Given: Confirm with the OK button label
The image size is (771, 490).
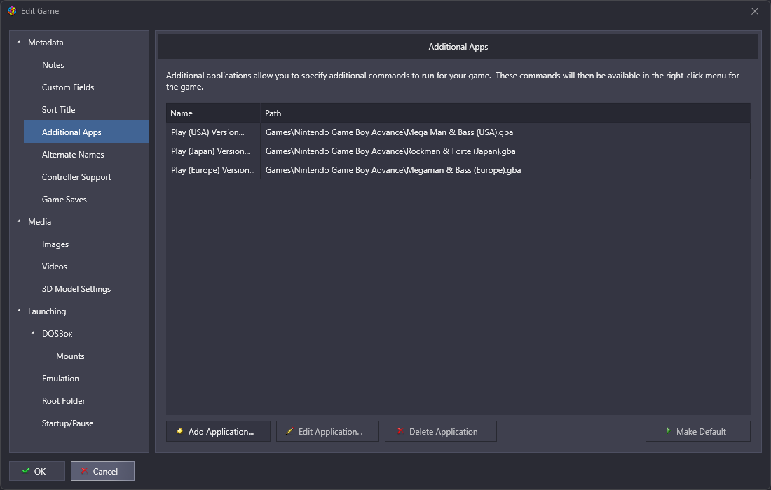Looking at the screenshot, I should [40, 471].
